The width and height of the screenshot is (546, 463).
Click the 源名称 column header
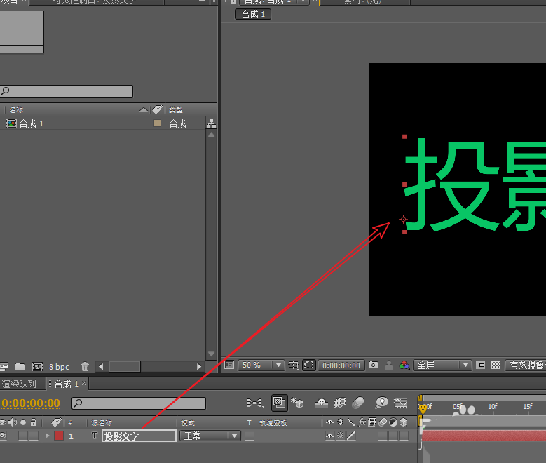click(102, 422)
